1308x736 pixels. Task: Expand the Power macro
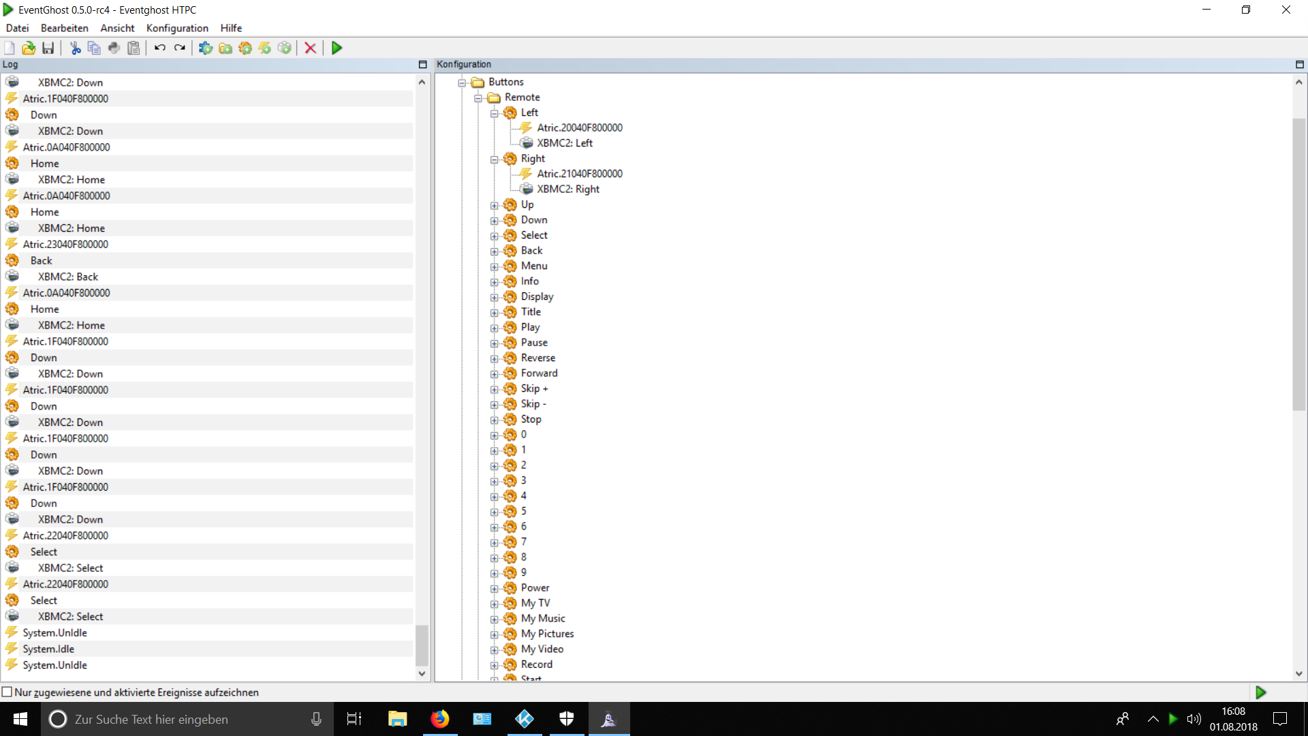coord(495,589)
